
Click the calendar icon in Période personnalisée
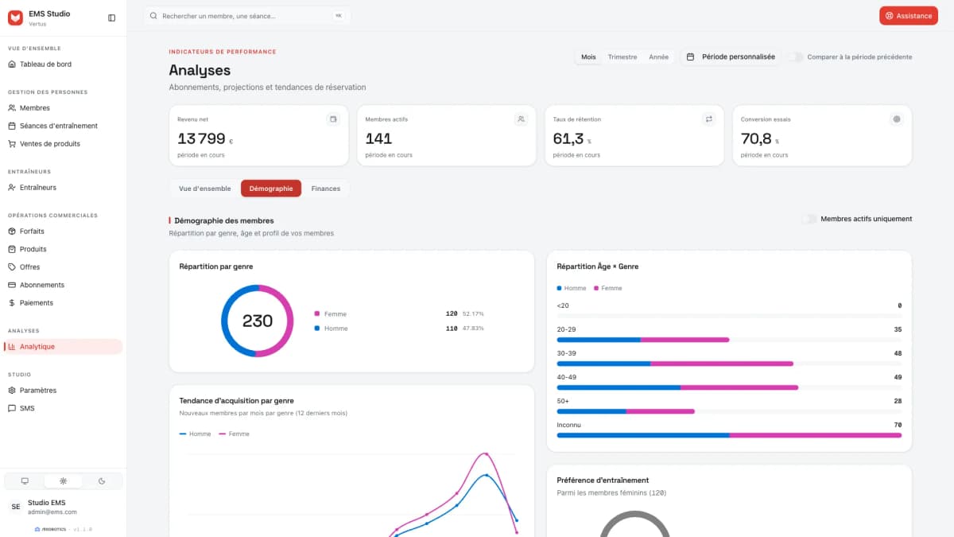click(x=690, y=57)
